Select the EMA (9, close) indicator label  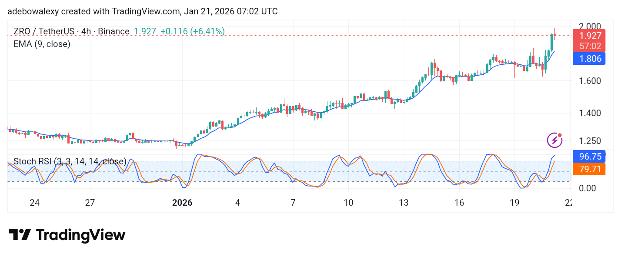(42, 44)
